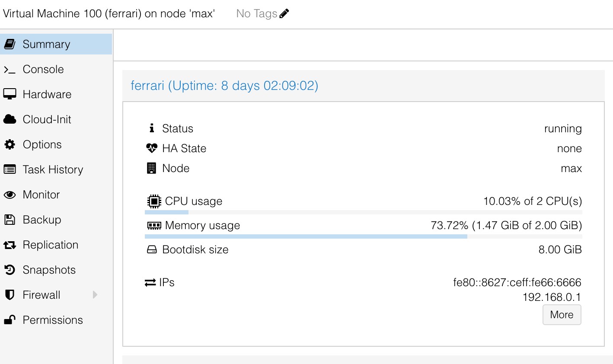Click the Cloud-Init cloud icon
613x364 pixels.
point(10,119)
